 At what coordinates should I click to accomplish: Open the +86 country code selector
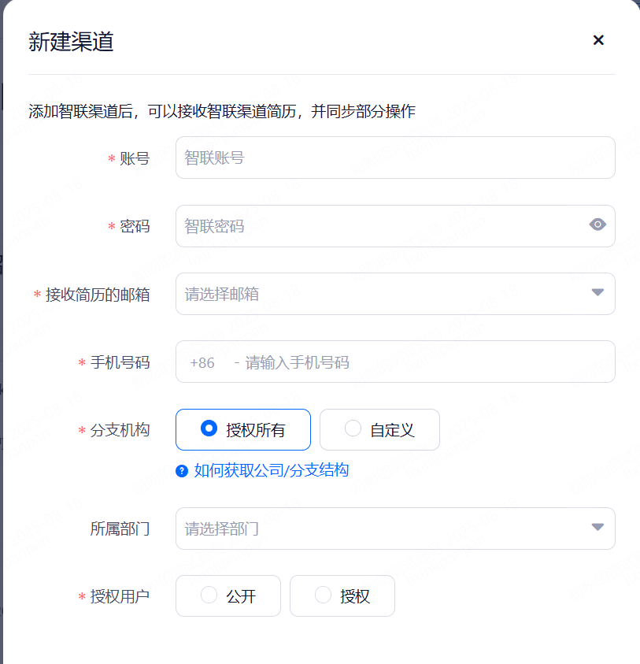click(x=202, y=362)
